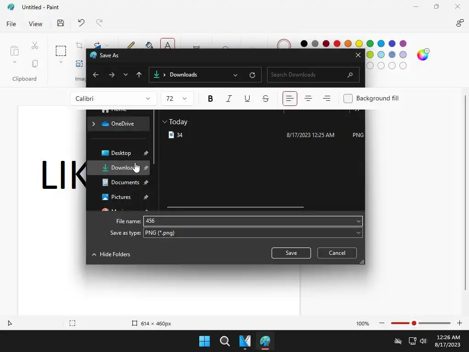Open recent locations chevron dropdown

(x=125, y=75)
